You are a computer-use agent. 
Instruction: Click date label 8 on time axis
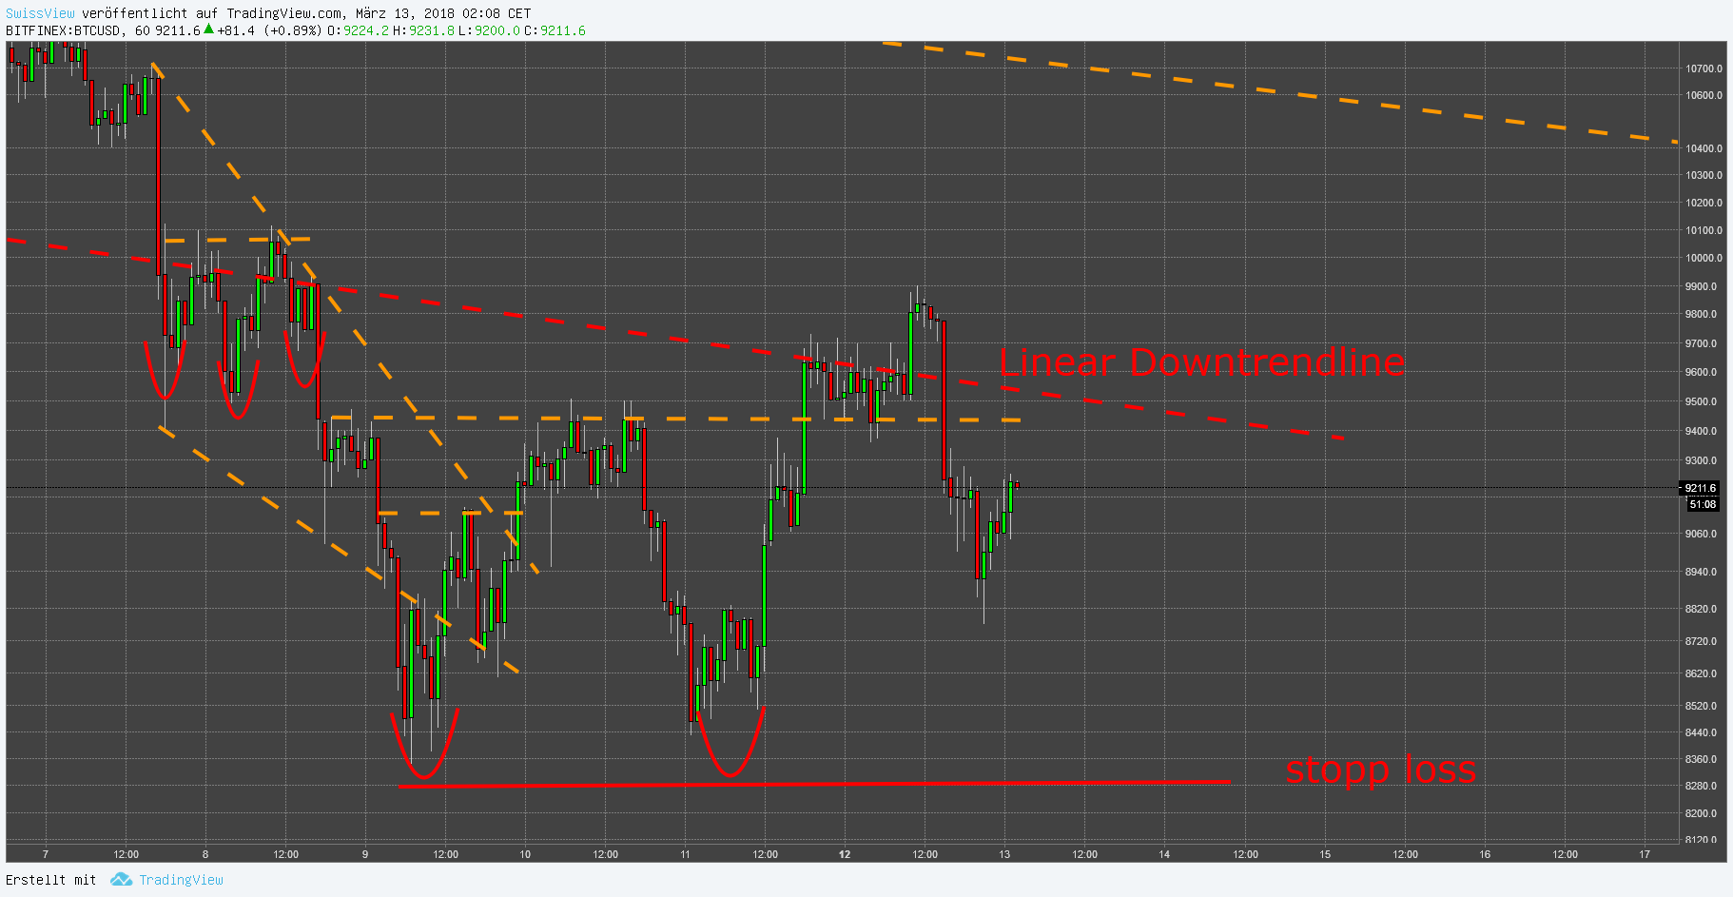click(205, 854)
